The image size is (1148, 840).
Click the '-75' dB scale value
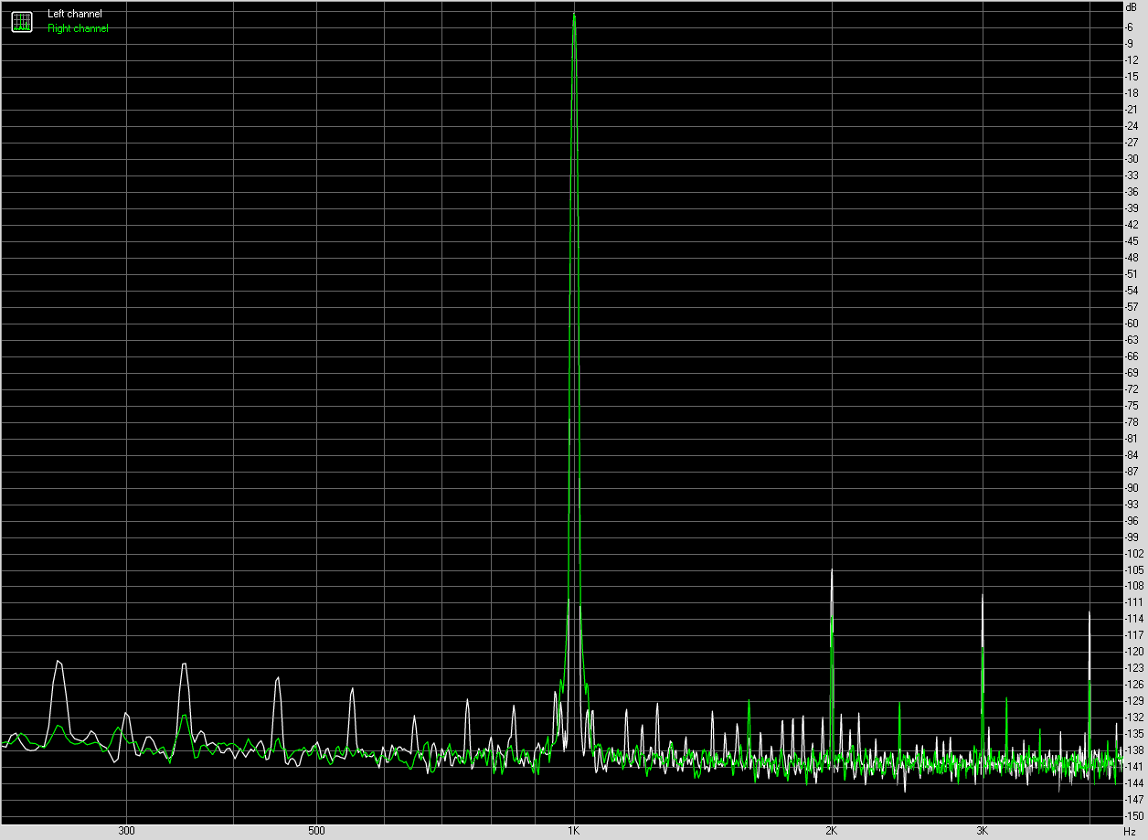coord(1132,405)
